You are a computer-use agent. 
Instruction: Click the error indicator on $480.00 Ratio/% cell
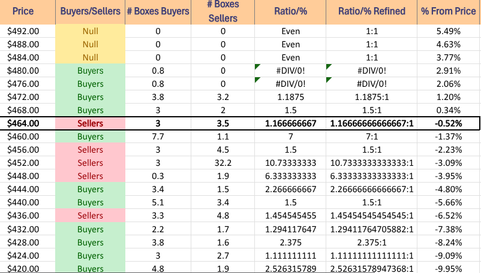257,66
